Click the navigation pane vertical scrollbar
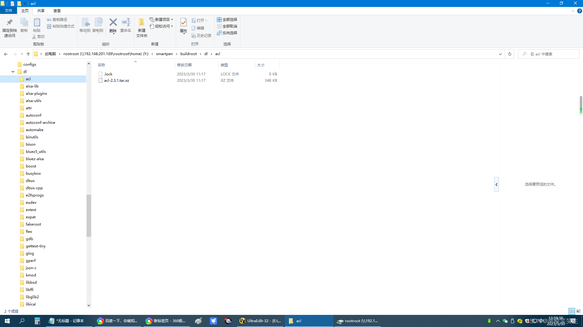 [x=89, y=215]
